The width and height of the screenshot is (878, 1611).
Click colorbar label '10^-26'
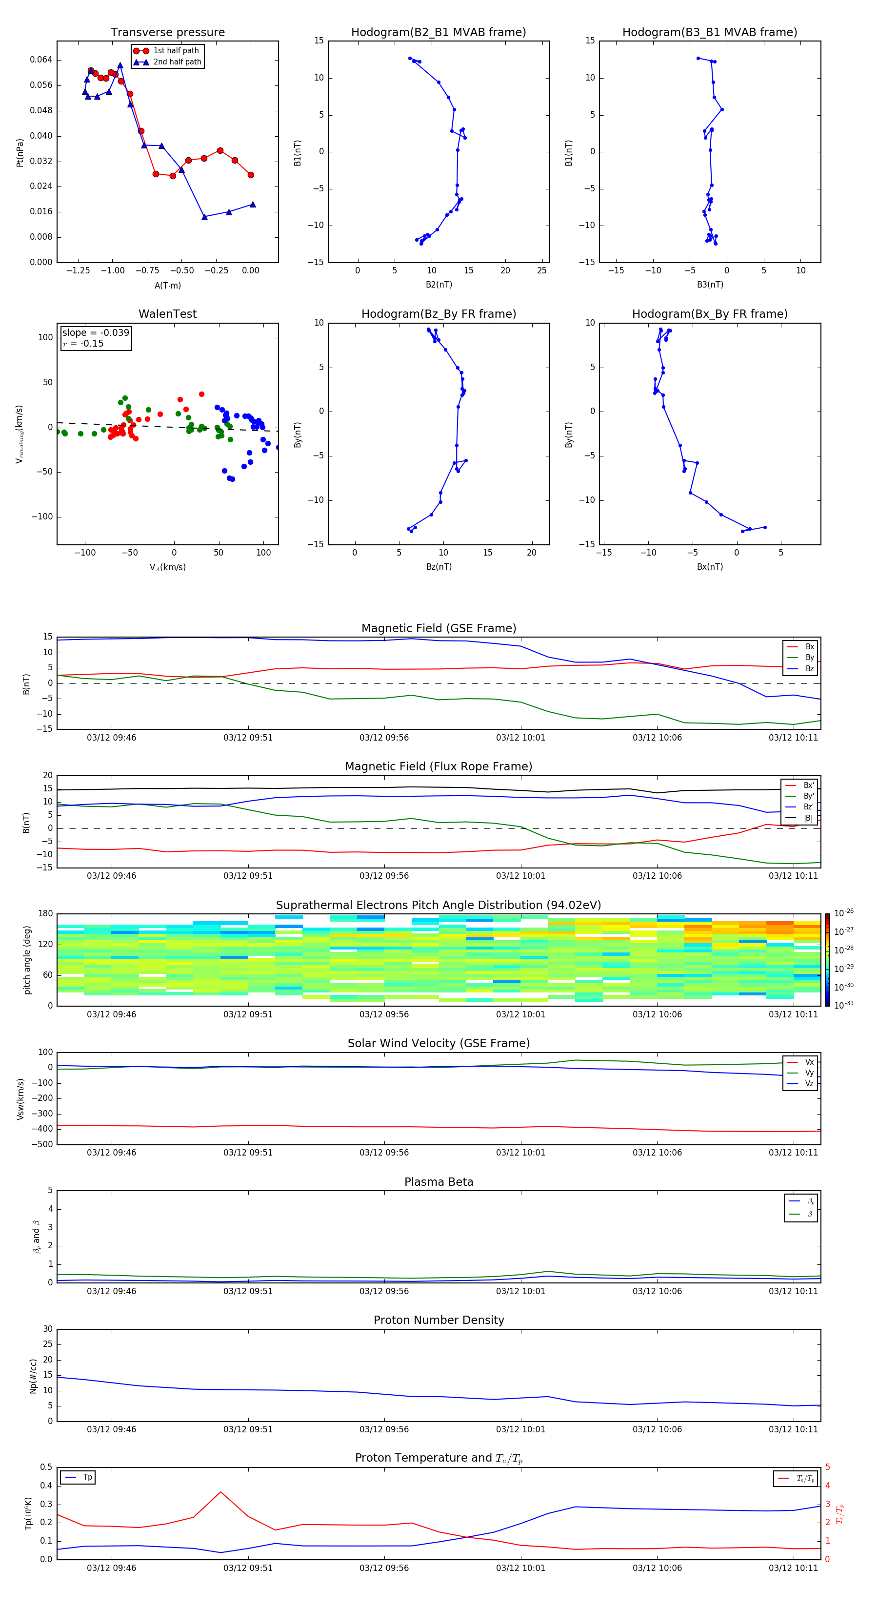click(x=844, y=912)
